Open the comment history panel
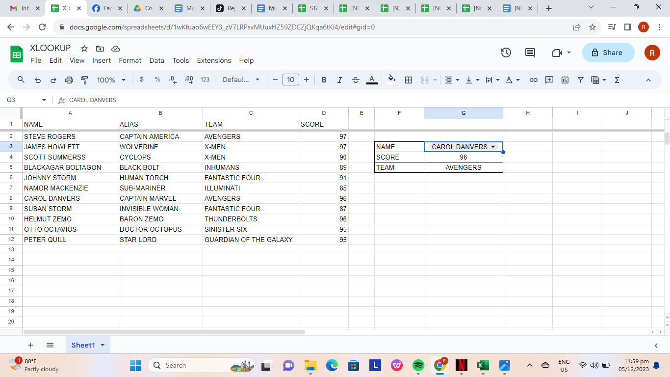This screenshot has width=670, height=377. click(x=530, y=53)
